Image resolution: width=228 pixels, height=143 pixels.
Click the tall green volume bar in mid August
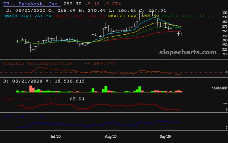coord(140,89)
